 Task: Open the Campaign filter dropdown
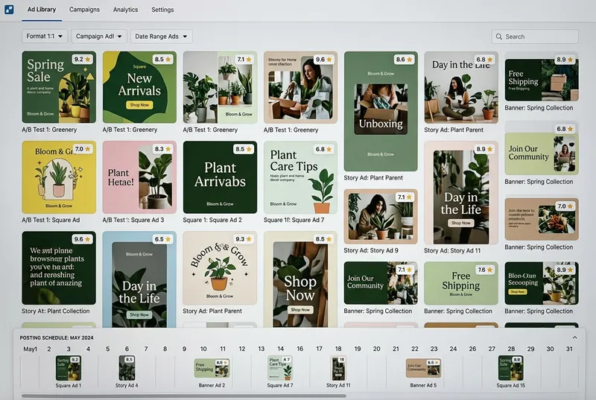point(98,36)
